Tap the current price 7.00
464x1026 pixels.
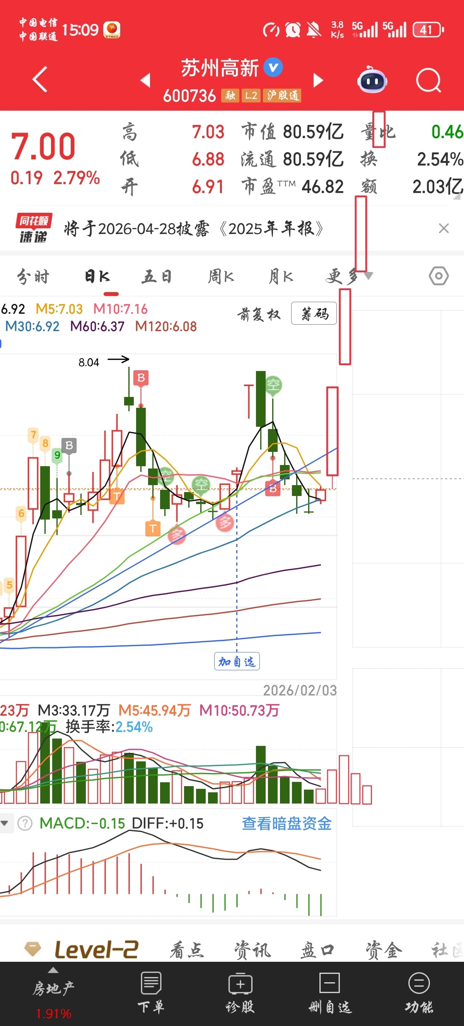point(43,146)
